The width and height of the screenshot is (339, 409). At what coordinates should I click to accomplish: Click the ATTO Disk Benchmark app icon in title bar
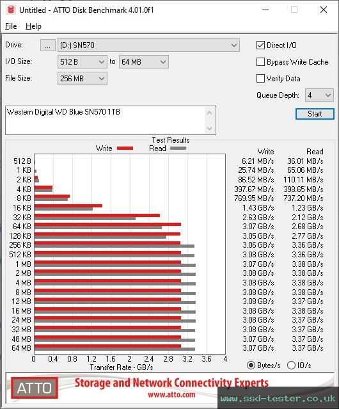pos(11,10)
